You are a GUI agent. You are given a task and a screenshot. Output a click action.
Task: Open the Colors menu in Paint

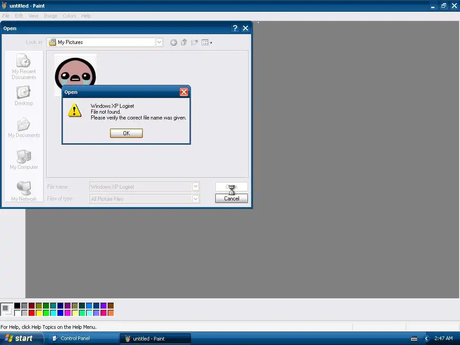coord(69,16)
